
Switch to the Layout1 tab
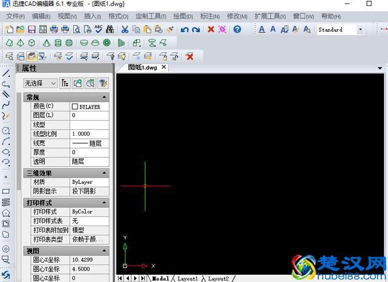click(x=187, y=278)
